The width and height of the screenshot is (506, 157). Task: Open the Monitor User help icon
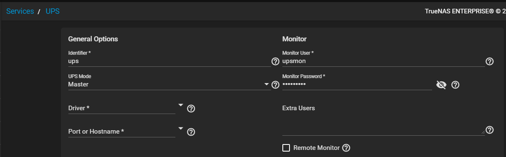pyautogui.click(x=489, y=61)
